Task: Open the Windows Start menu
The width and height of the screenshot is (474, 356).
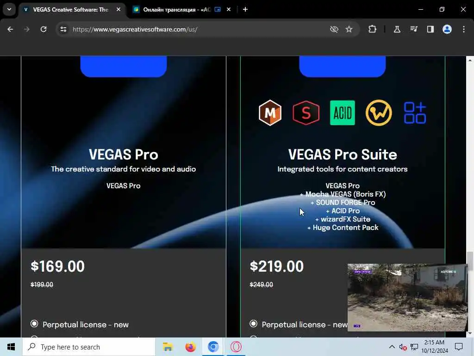Action: tap(11, 347)
